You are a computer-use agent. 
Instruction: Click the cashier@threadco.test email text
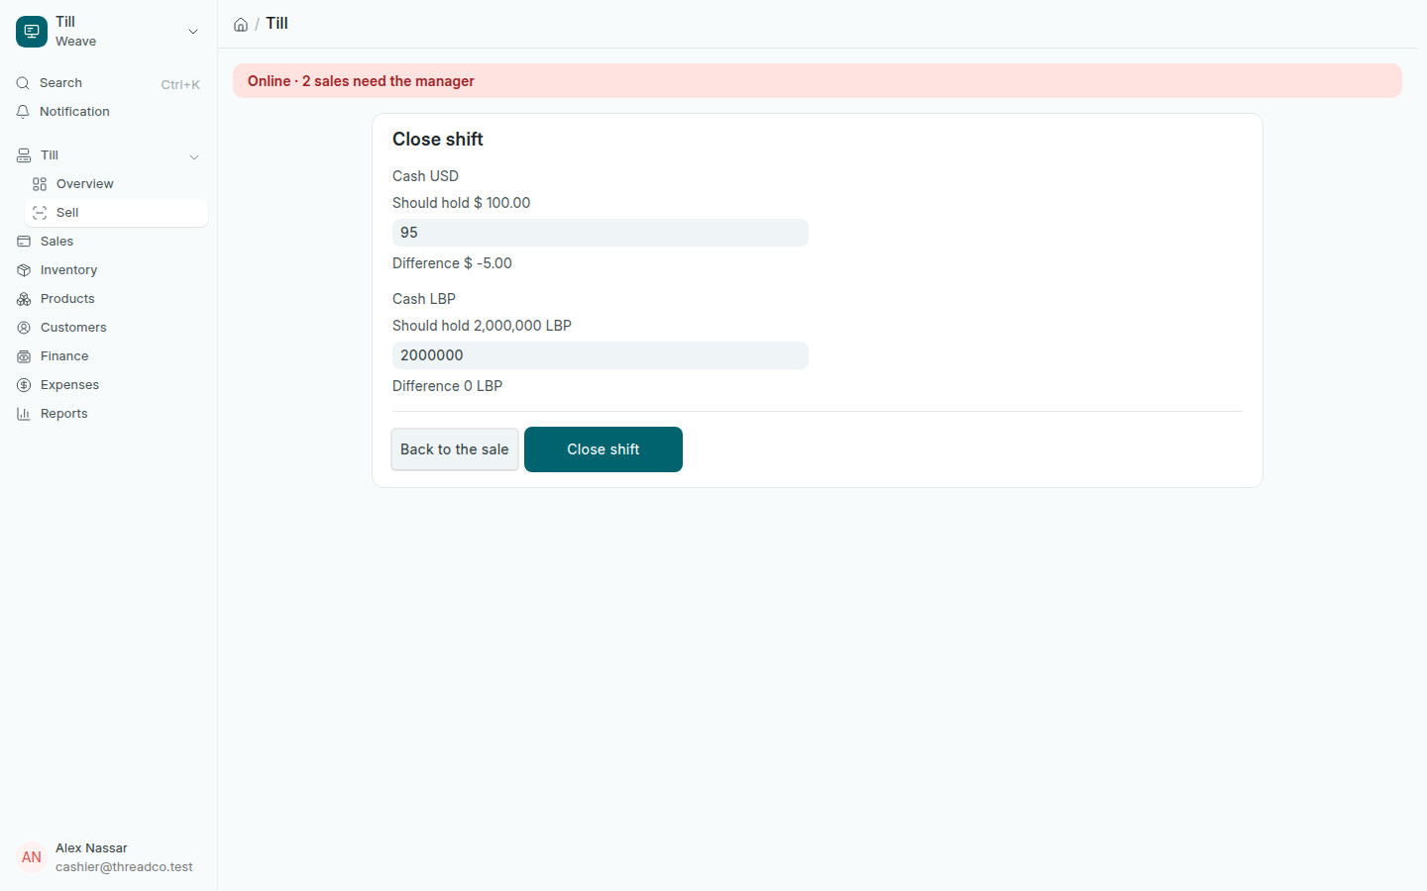coord(124,867)
